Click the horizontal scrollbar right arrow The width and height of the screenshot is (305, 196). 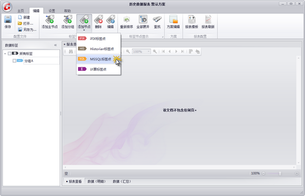pyautogui.click(x=294, y=167)
